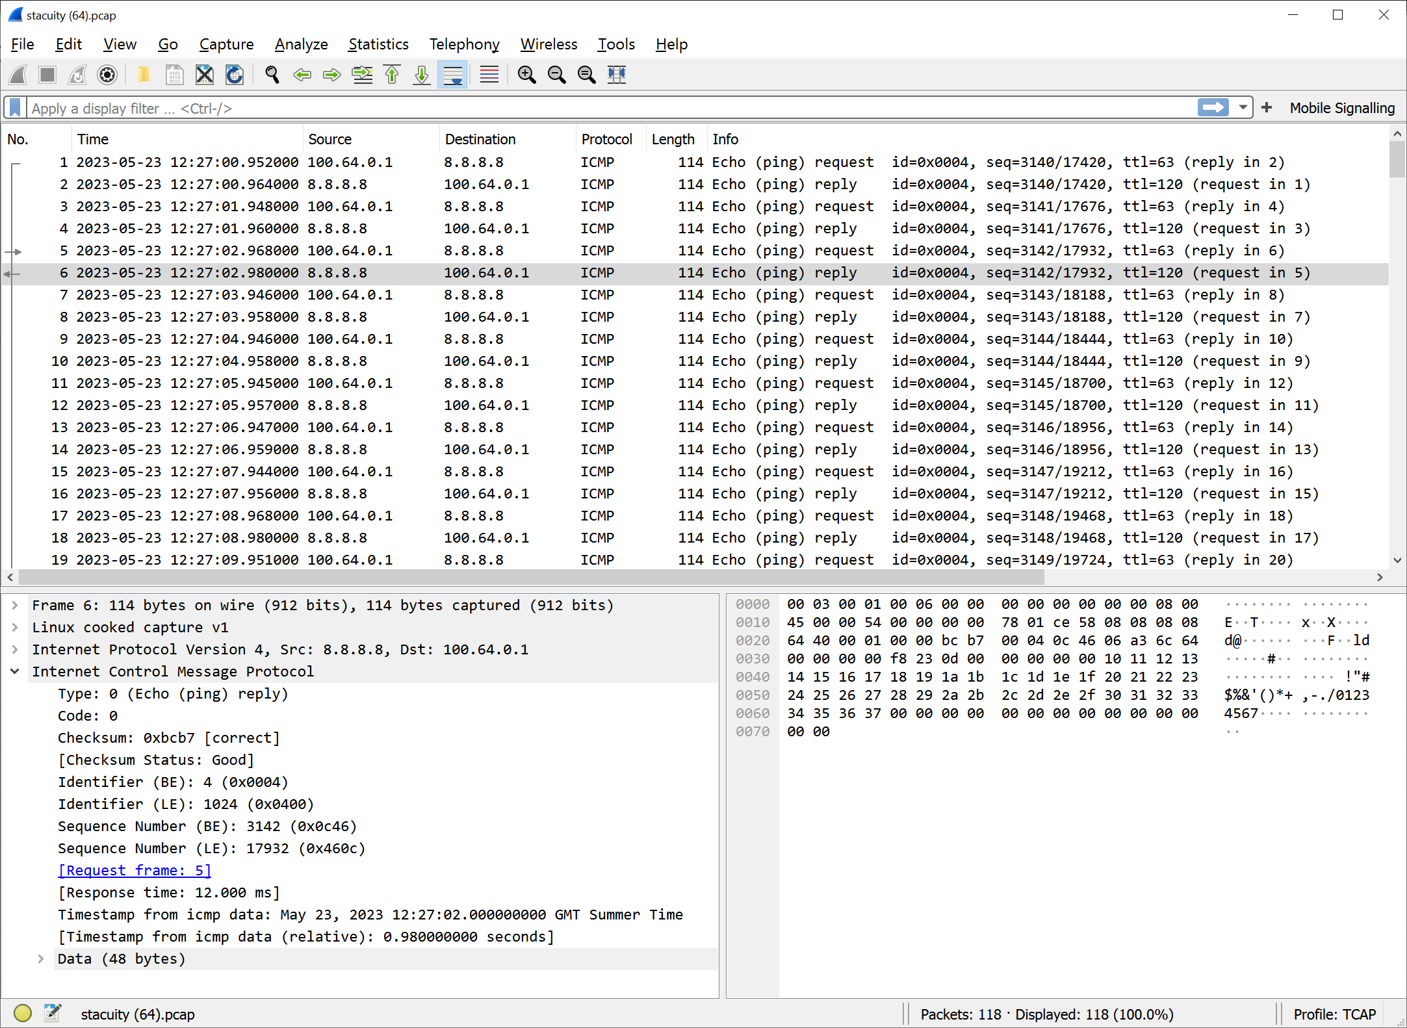
Task: Open display filter history dropdown arrow
Action: [x=1243, y=108]
